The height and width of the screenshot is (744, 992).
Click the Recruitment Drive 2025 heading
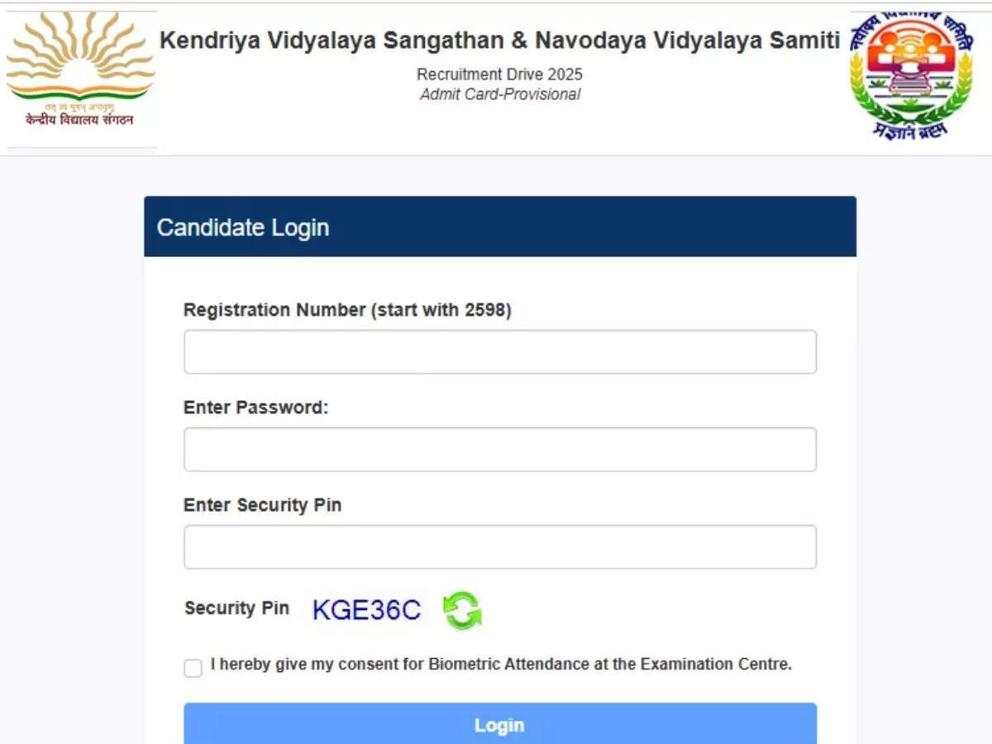point(498,74)
